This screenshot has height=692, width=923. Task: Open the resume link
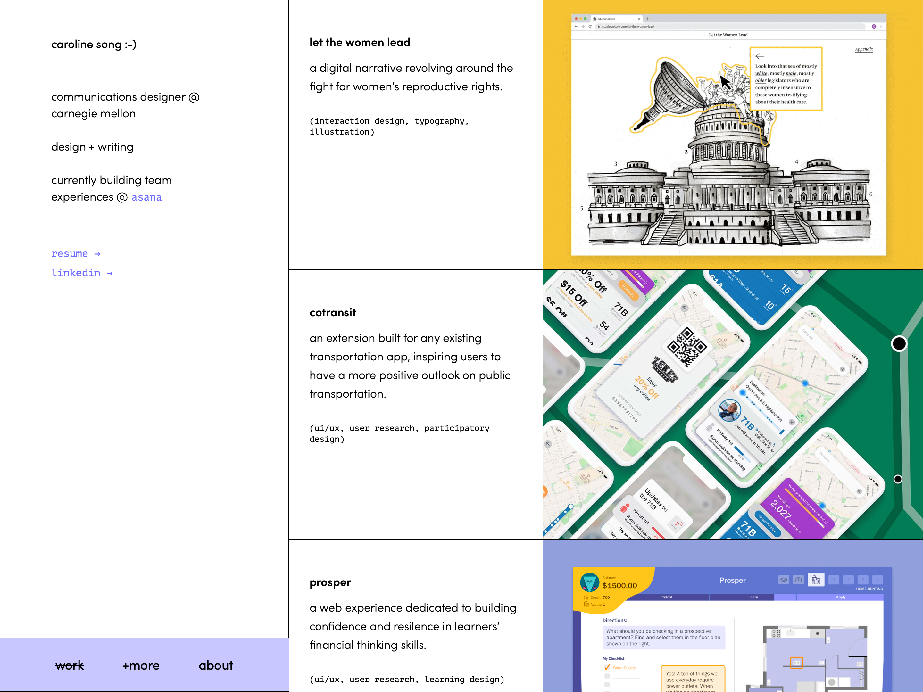pyautogui.click(x=76, y=254)
